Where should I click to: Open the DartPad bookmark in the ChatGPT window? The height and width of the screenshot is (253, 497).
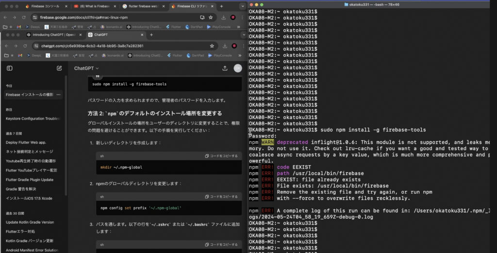(195, 55)
